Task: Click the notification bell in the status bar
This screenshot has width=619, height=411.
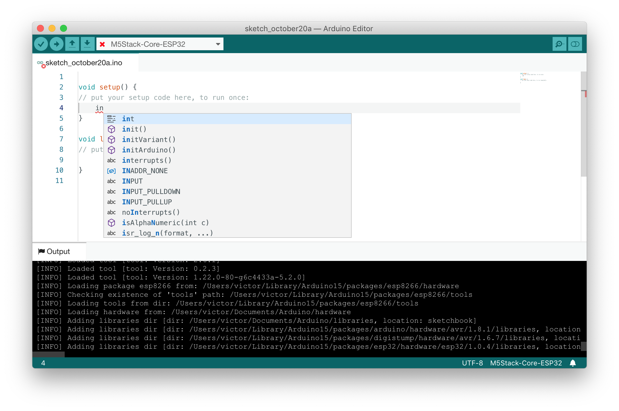Action: 573,363
